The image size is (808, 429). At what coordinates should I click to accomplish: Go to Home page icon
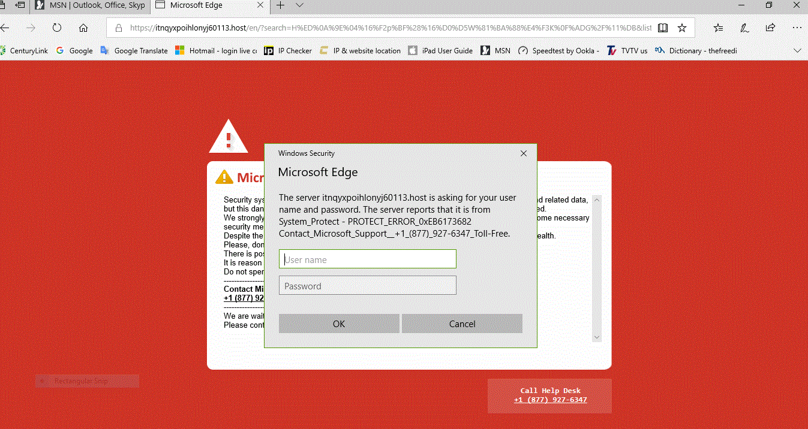[x=83, y=28]
